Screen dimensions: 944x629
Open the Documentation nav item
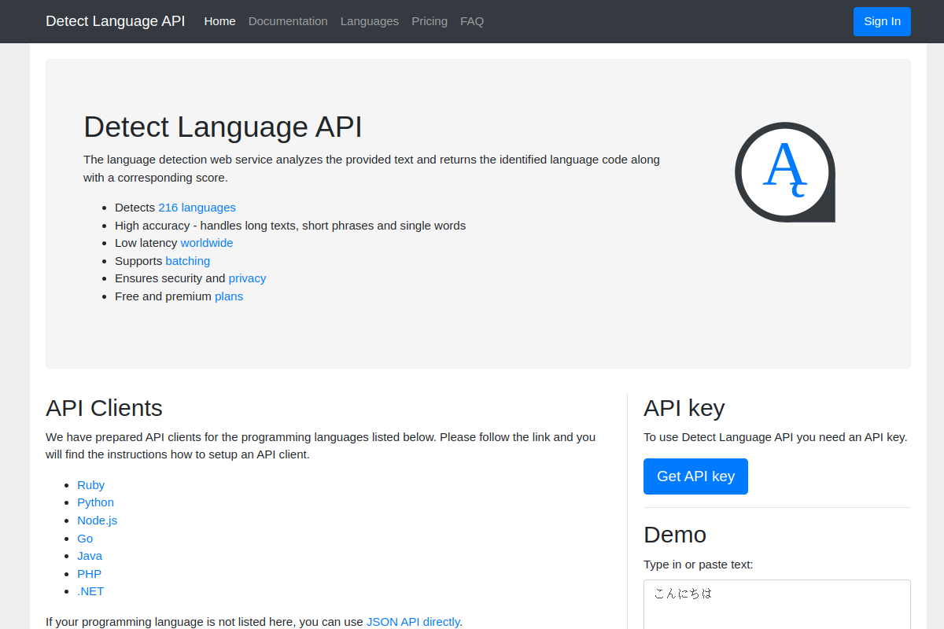[288, 21]
